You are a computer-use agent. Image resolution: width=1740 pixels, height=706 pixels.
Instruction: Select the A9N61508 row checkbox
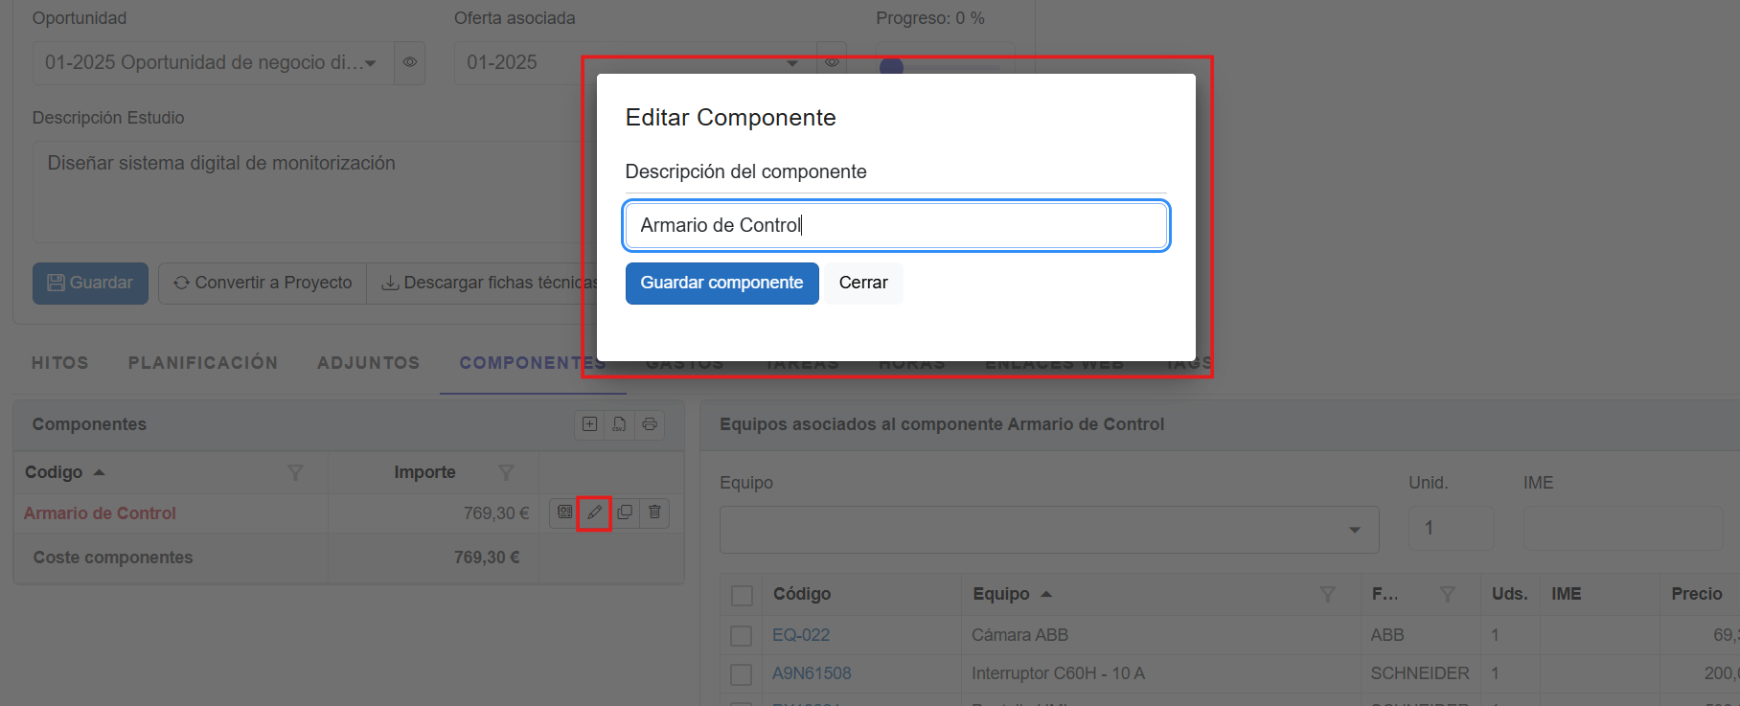741,674
